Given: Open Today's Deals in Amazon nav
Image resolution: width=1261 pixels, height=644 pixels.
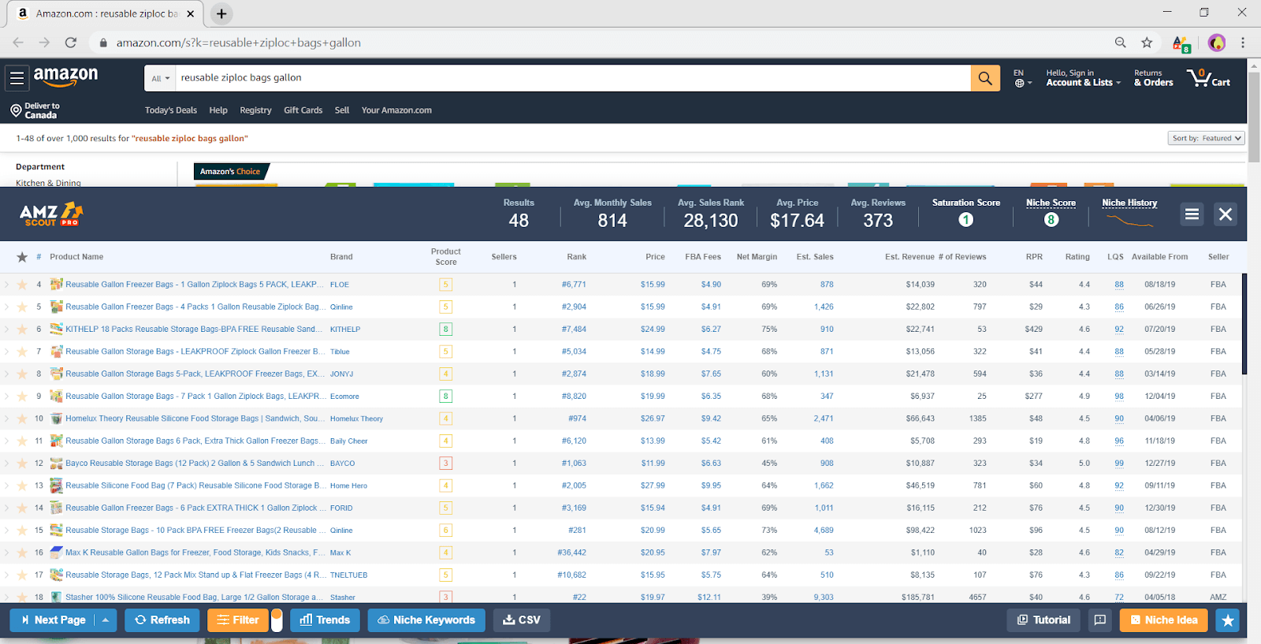Looking at the screenshot, I should [x=171, y=110].
